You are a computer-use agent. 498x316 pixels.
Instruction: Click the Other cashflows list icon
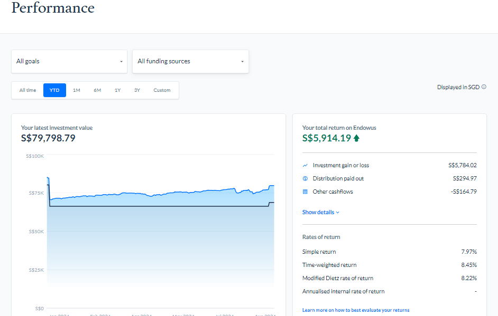[x=305, y=192]
